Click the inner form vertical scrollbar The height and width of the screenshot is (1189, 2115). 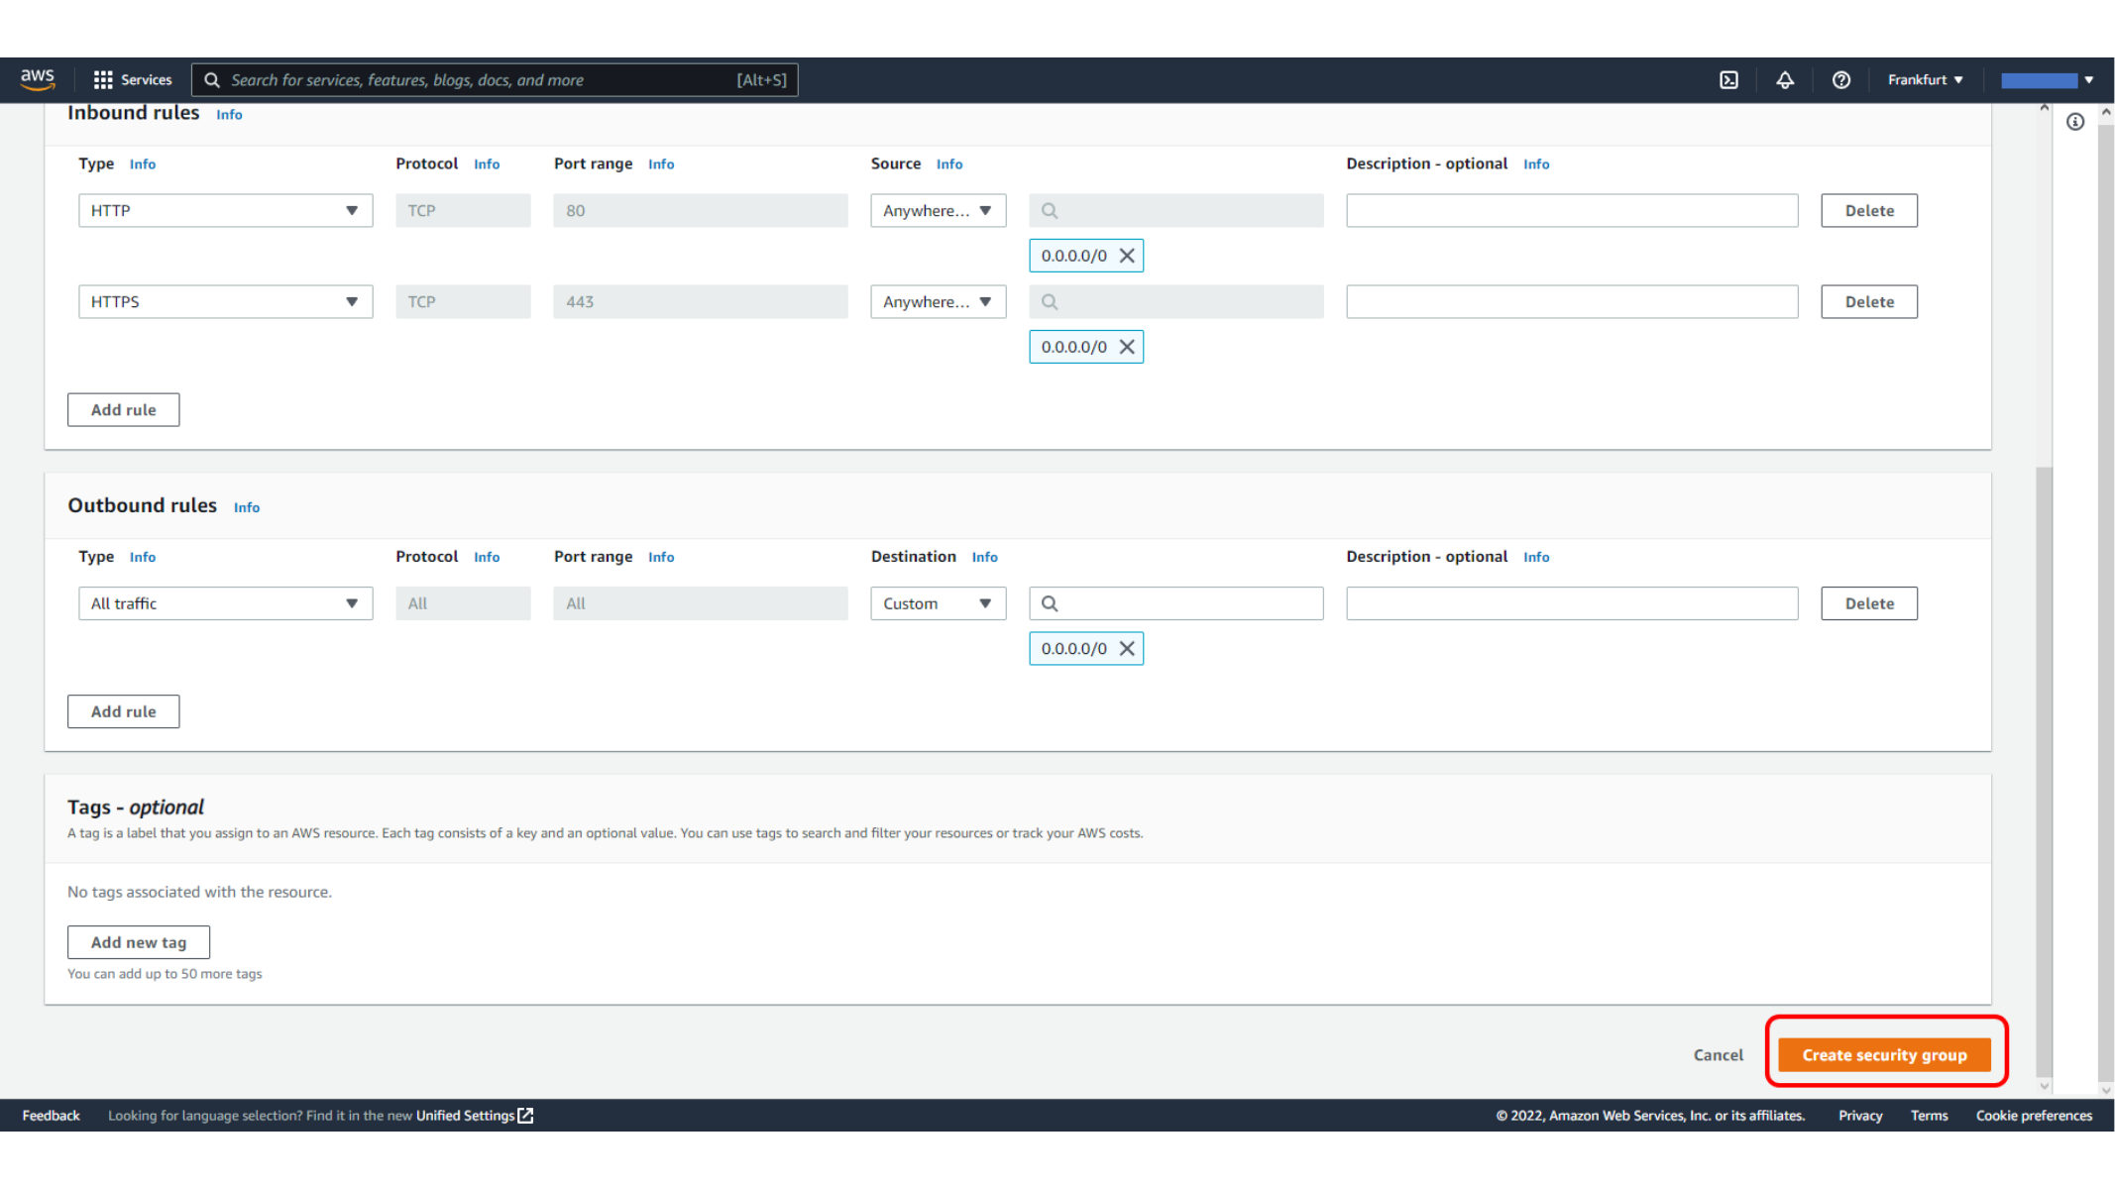(2044, 773)
